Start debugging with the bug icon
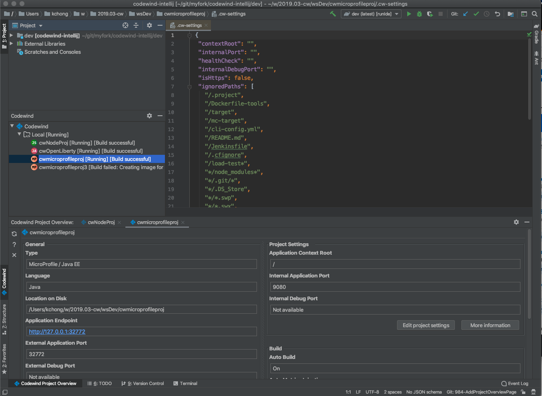Image resolution: width=542 pixels, height=396 pixels. [419, 13]
